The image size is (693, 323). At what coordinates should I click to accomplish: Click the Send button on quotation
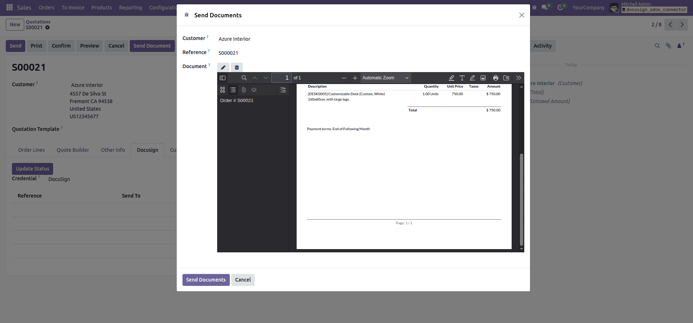coord(16,46)
